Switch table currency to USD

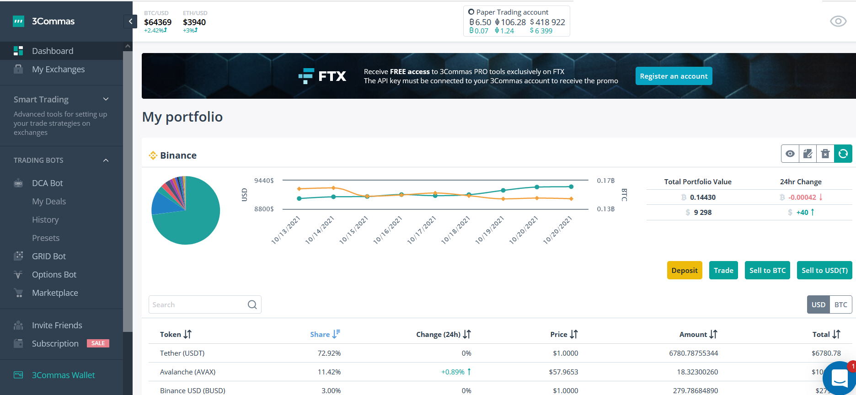[x=818, y=304]
